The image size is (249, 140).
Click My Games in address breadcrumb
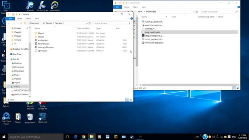tap(47, 23)
